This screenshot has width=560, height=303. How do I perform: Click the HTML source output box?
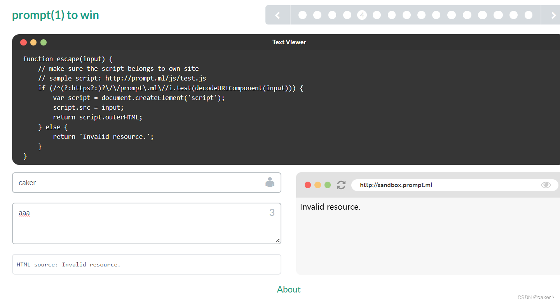point(147,264)
